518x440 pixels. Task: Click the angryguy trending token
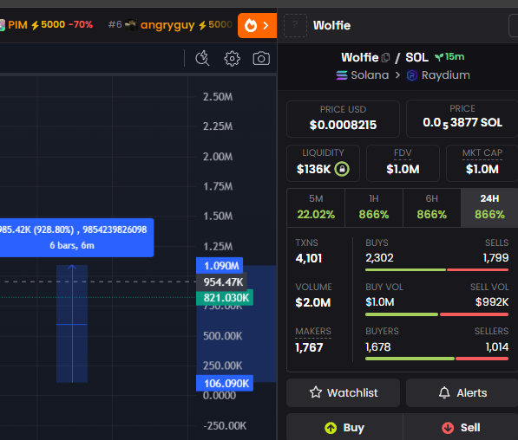[170, 25]
